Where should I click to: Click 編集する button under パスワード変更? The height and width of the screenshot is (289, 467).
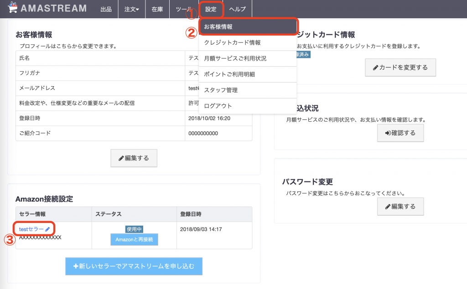pos(400,206)
